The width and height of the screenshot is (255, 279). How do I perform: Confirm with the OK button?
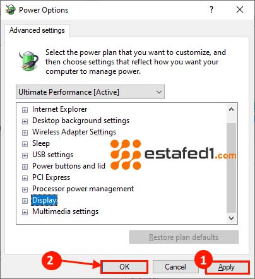[x=124, y=267]
